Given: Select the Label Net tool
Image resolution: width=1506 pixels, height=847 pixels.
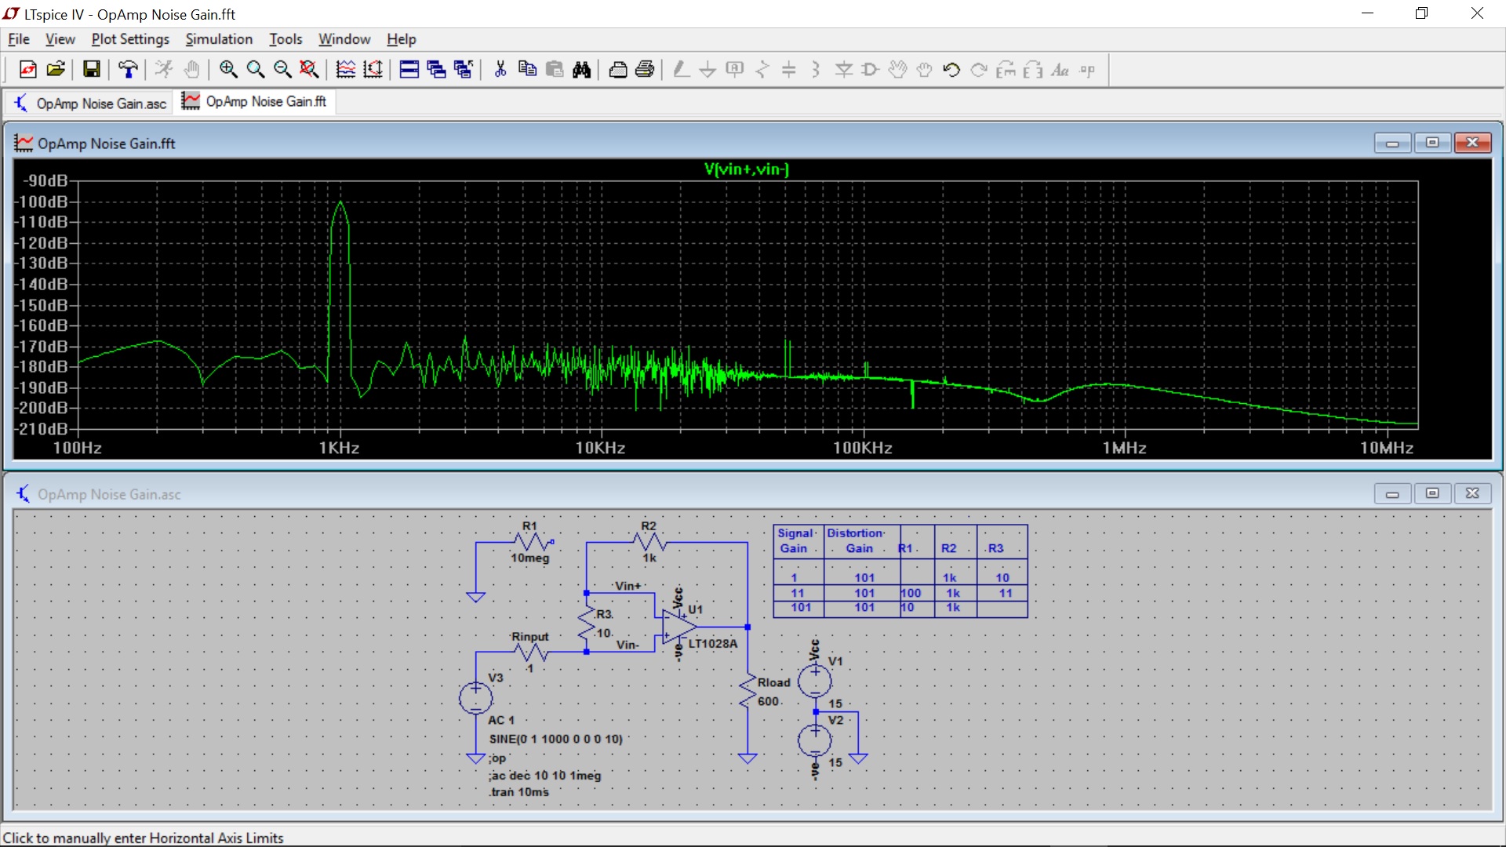Looking at the screenshot, I should [735, 70].
